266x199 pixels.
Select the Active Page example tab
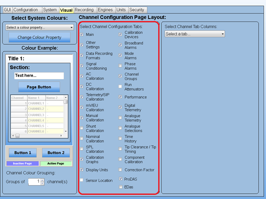(56, 163)
